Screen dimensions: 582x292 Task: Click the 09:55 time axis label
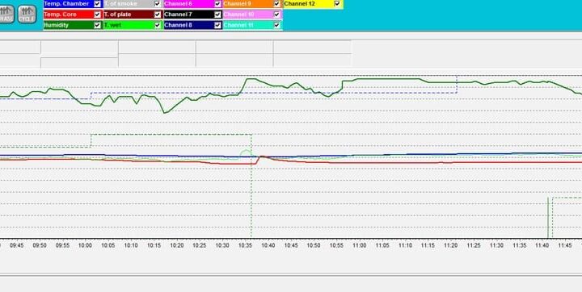62,245
